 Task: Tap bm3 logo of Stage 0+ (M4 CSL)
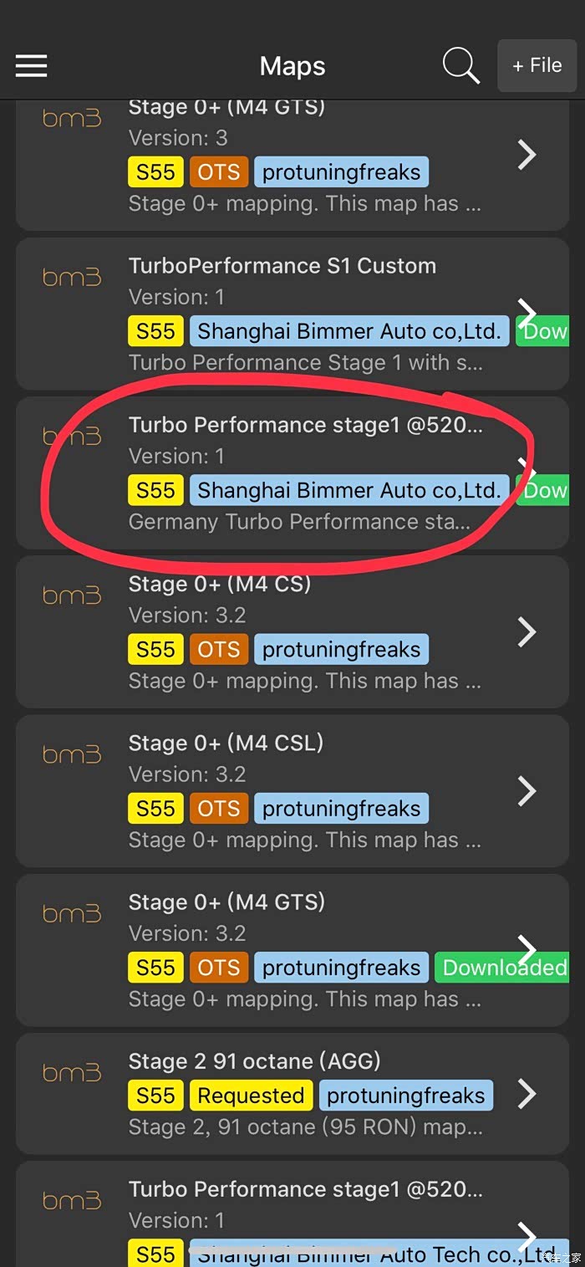72,754
